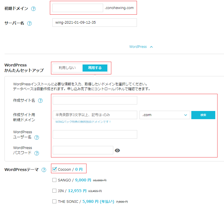Show the WordPress password with eye icon

117,150
